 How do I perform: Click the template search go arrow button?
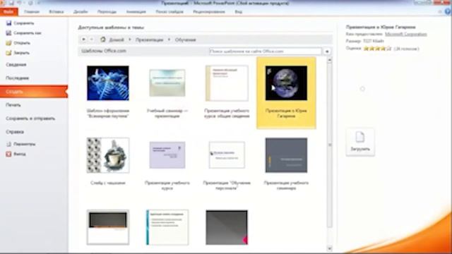[327, 52]
